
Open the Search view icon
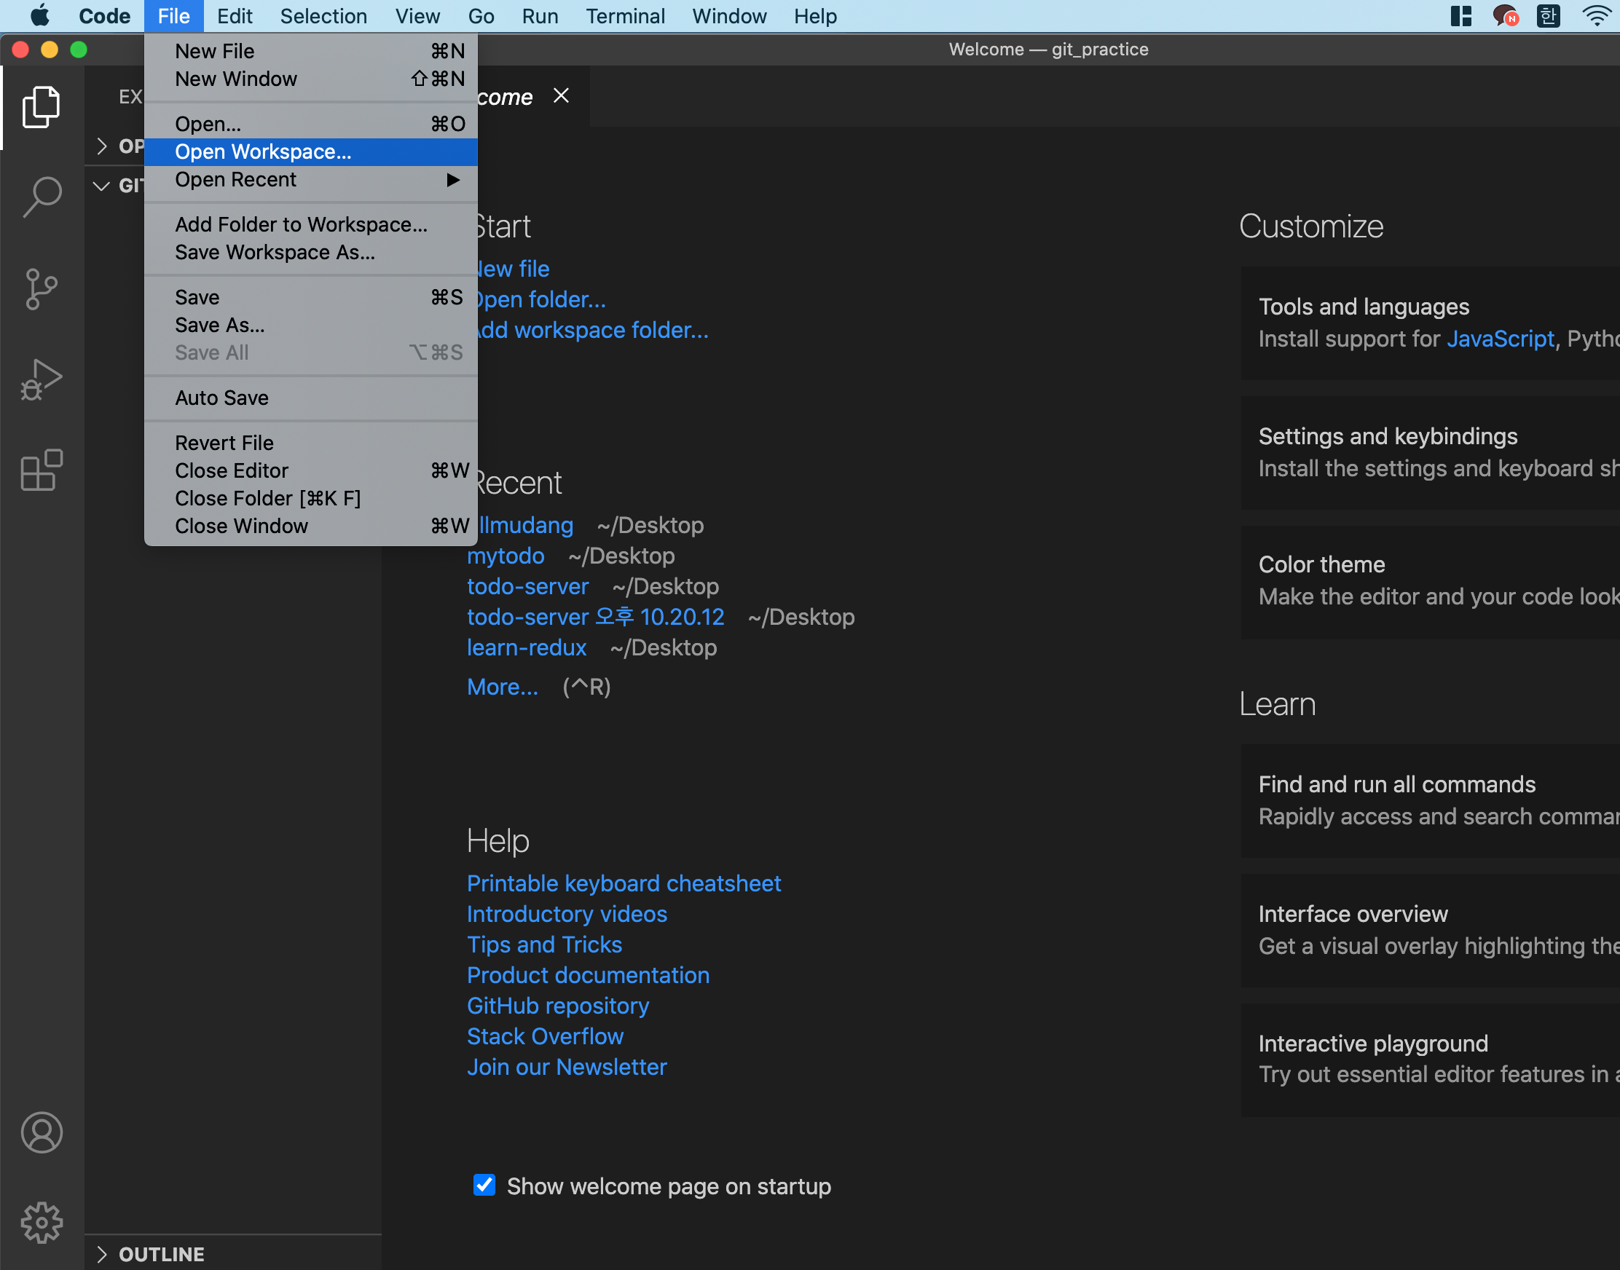pos(42,197)
